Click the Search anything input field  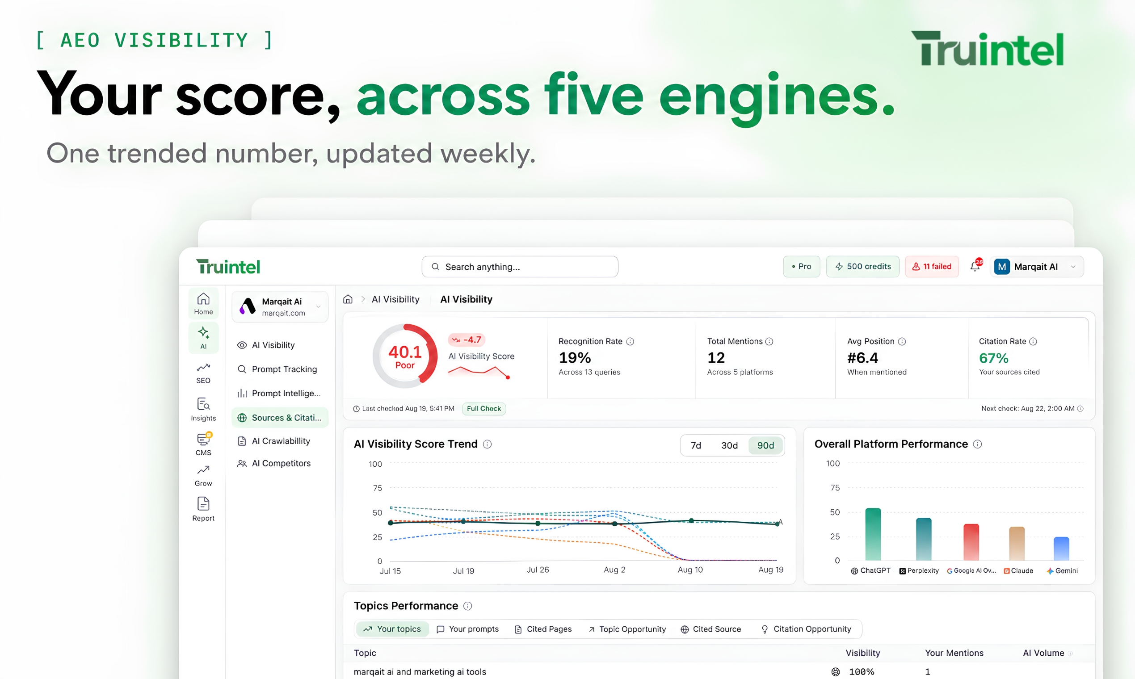point(520,267)
